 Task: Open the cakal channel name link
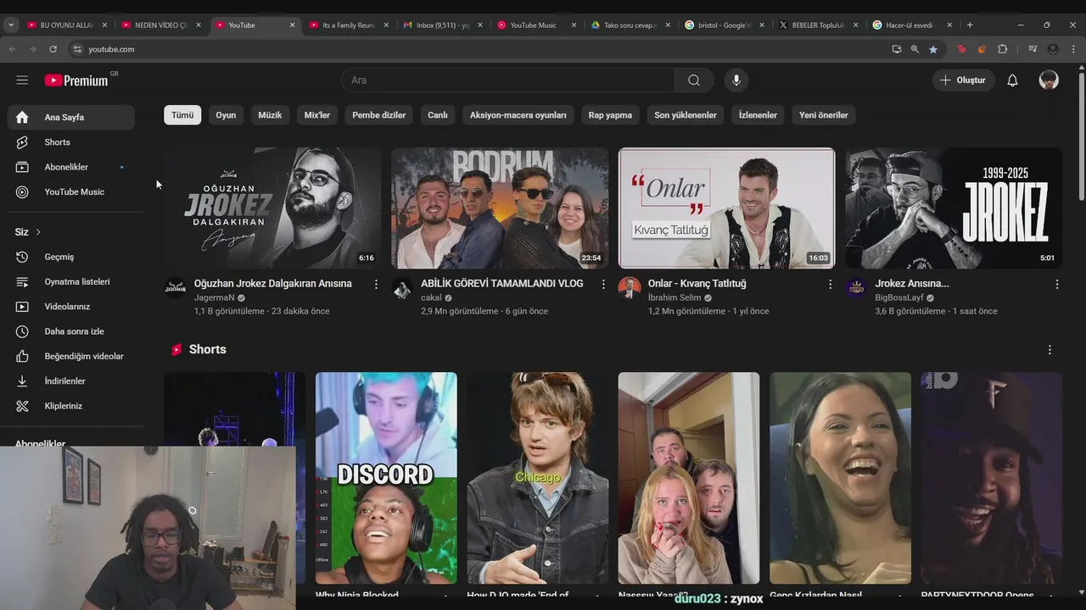[x=431, y=298]
